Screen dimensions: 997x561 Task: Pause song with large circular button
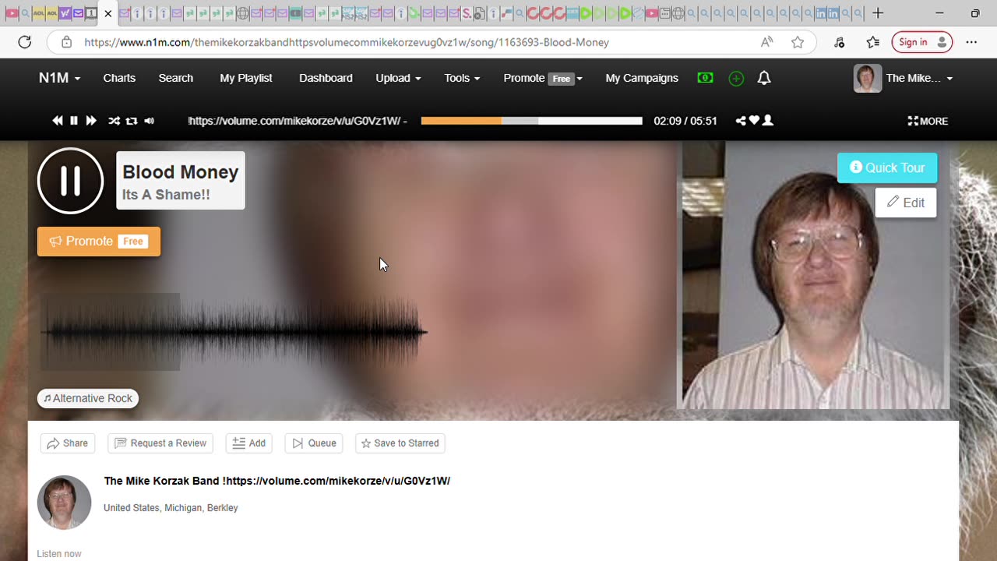[x=70, y=181]
